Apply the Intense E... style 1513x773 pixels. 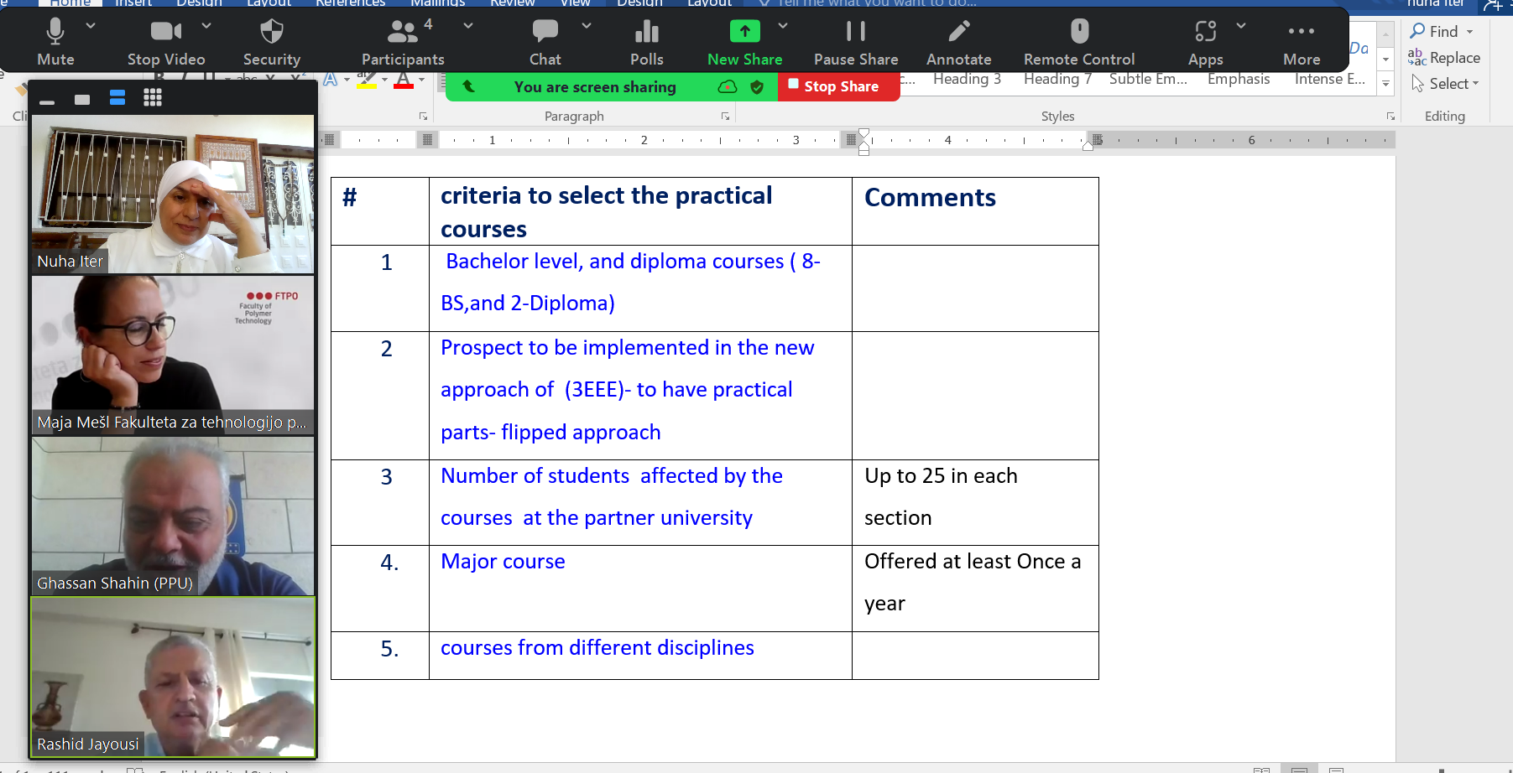(x=1330, y=79)
